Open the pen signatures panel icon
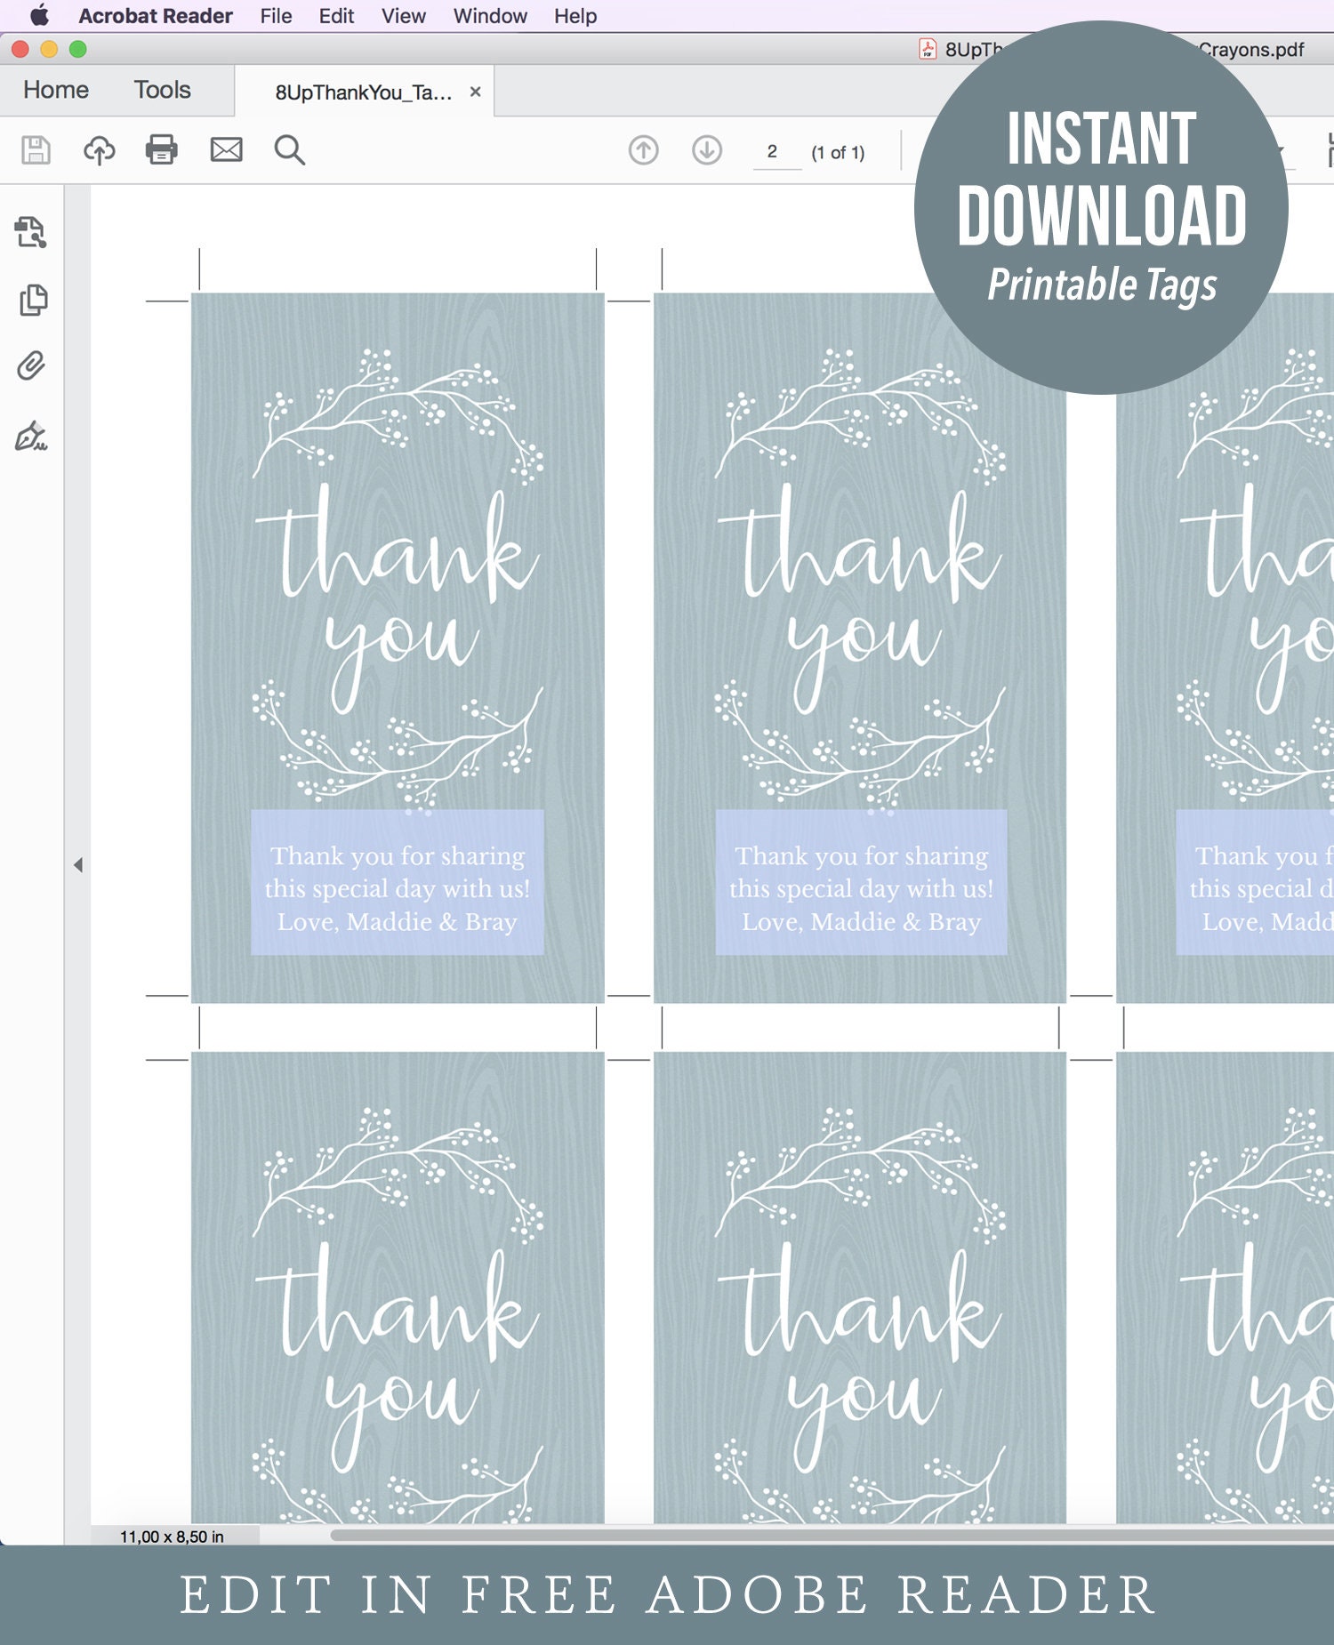 click(x=31, y=436)
